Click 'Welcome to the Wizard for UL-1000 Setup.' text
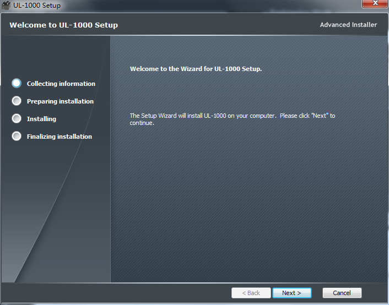 [196, 69]
